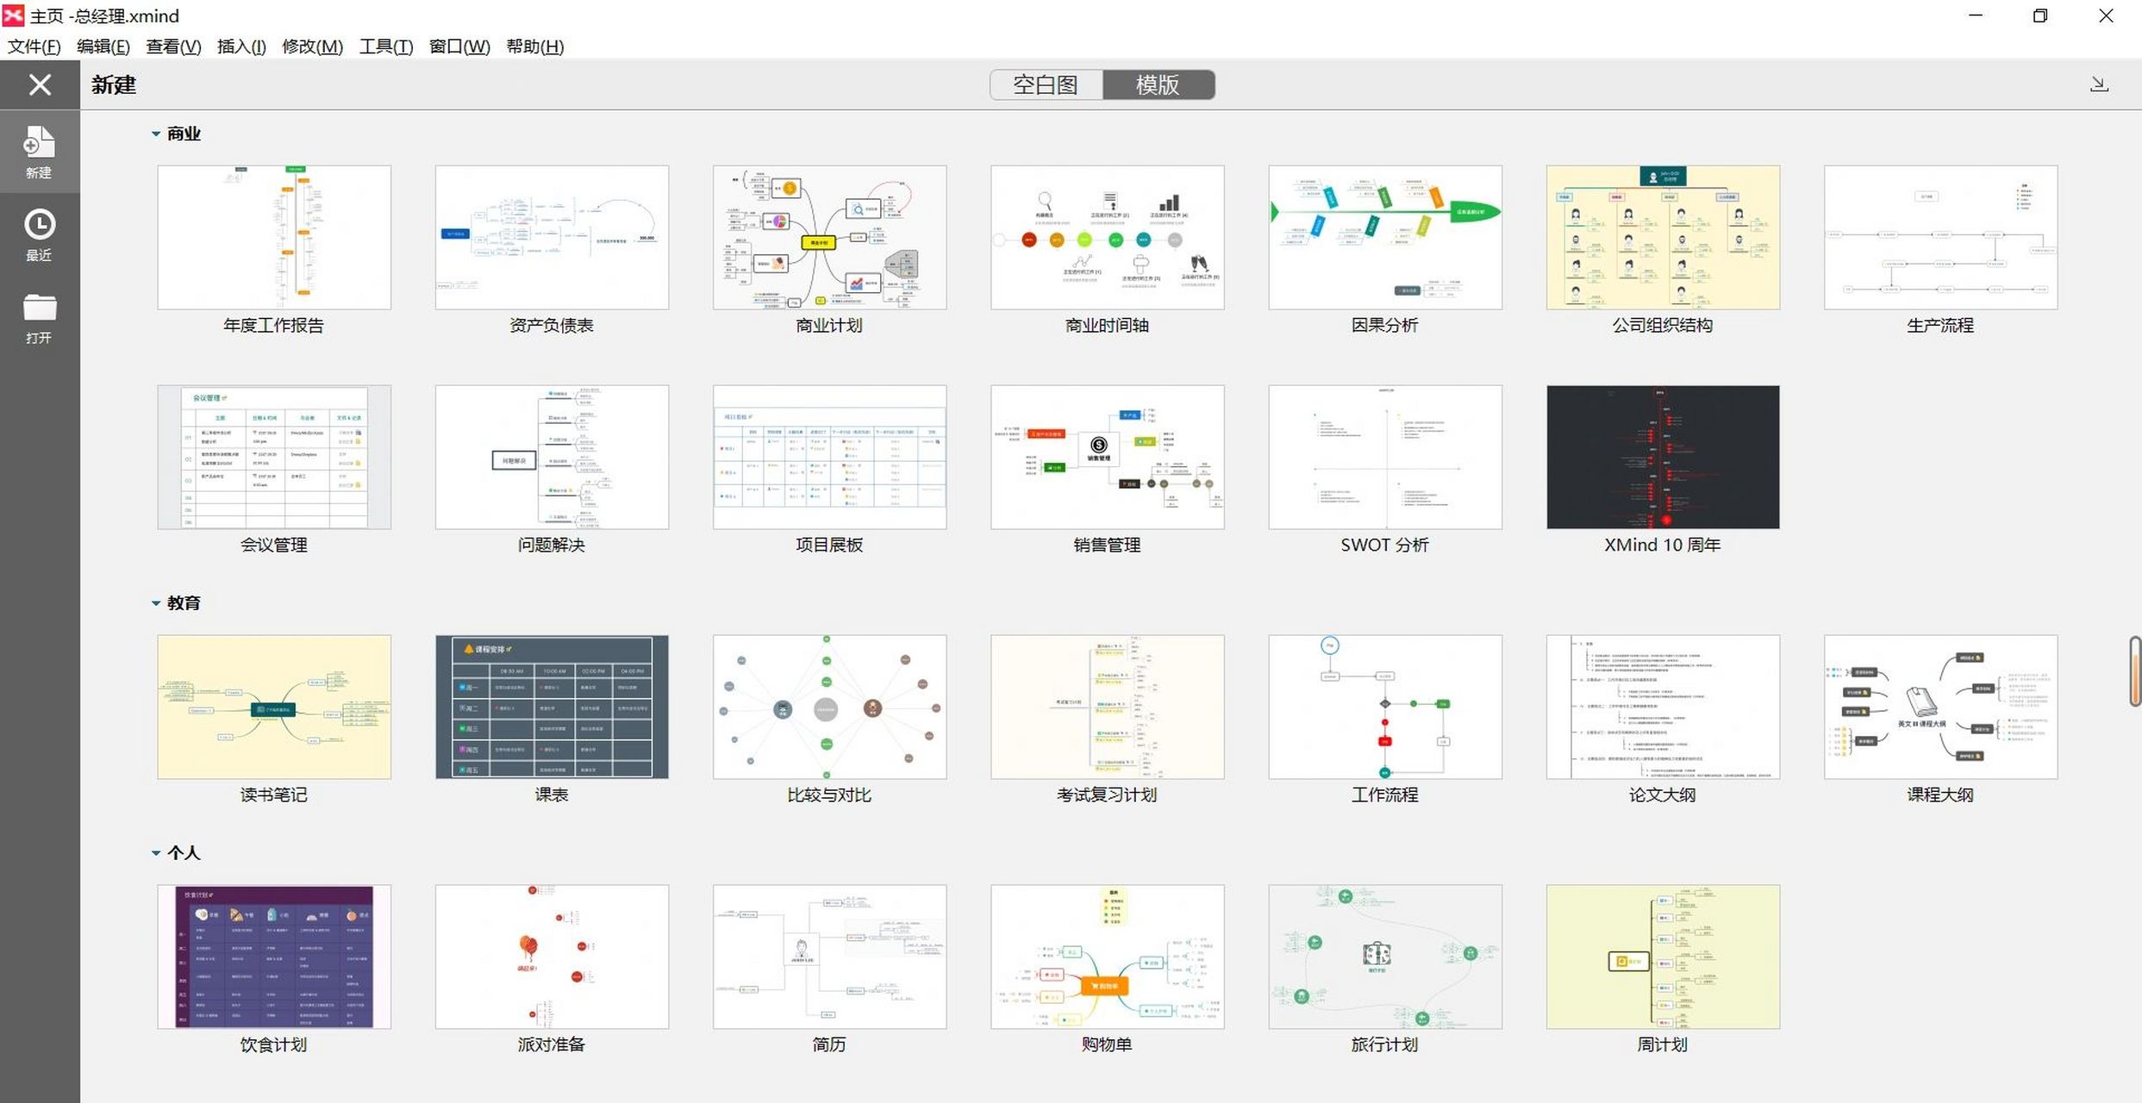Select the SWOT 分析 template
The height and width of the screenshot is (1103, 2142).
click(1384, 458)
